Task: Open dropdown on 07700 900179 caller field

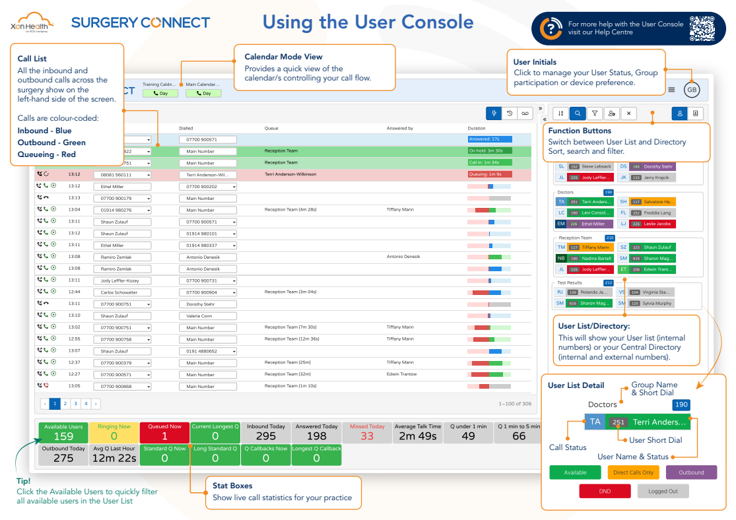Action: click(x=149, y=199)
